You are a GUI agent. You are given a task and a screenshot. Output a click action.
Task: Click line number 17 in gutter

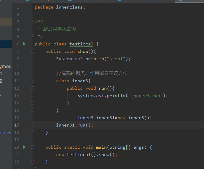click(x=17, y=125)
